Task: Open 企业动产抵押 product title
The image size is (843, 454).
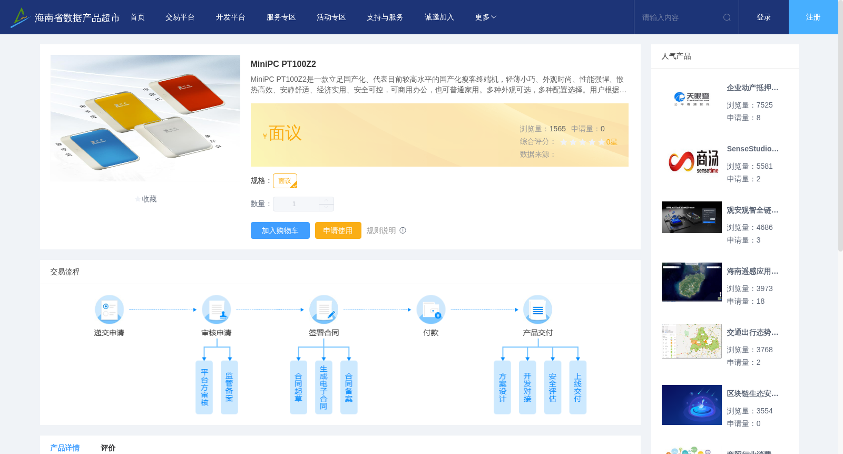Action: pyautogui.click(x=752, y=88)
